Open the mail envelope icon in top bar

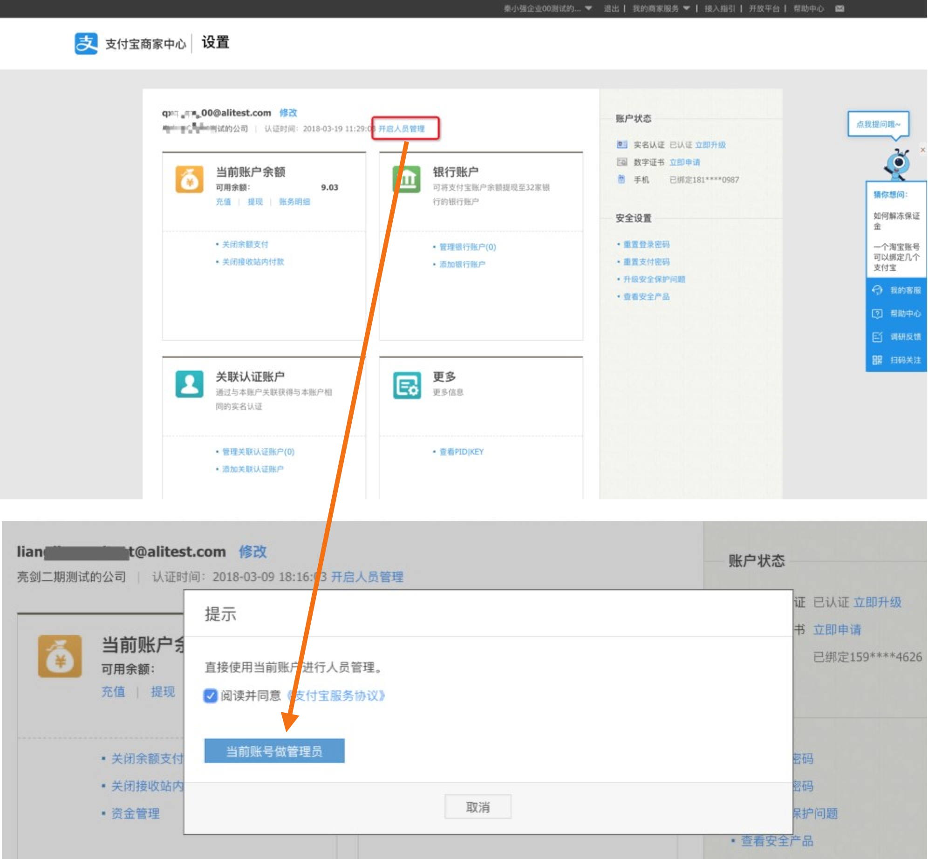click(x=839, y=8)
